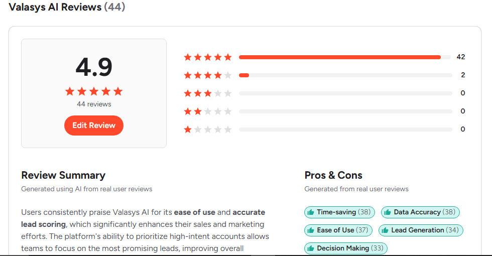Click the 5-star red progress bar

[x=340, y=57]
